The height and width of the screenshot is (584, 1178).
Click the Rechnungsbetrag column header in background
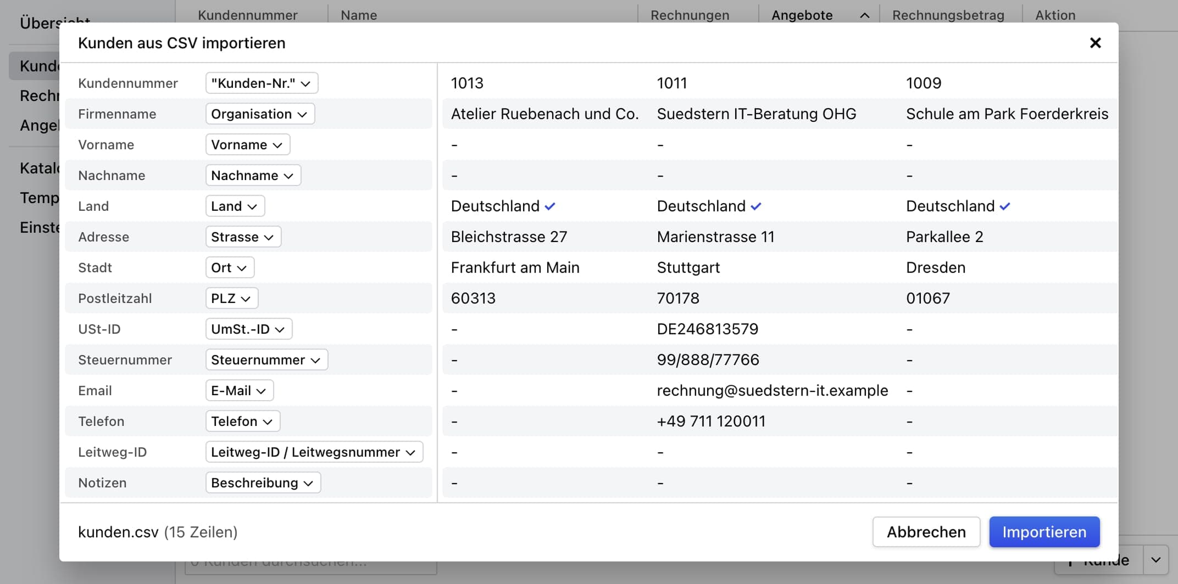coord(948,15)
